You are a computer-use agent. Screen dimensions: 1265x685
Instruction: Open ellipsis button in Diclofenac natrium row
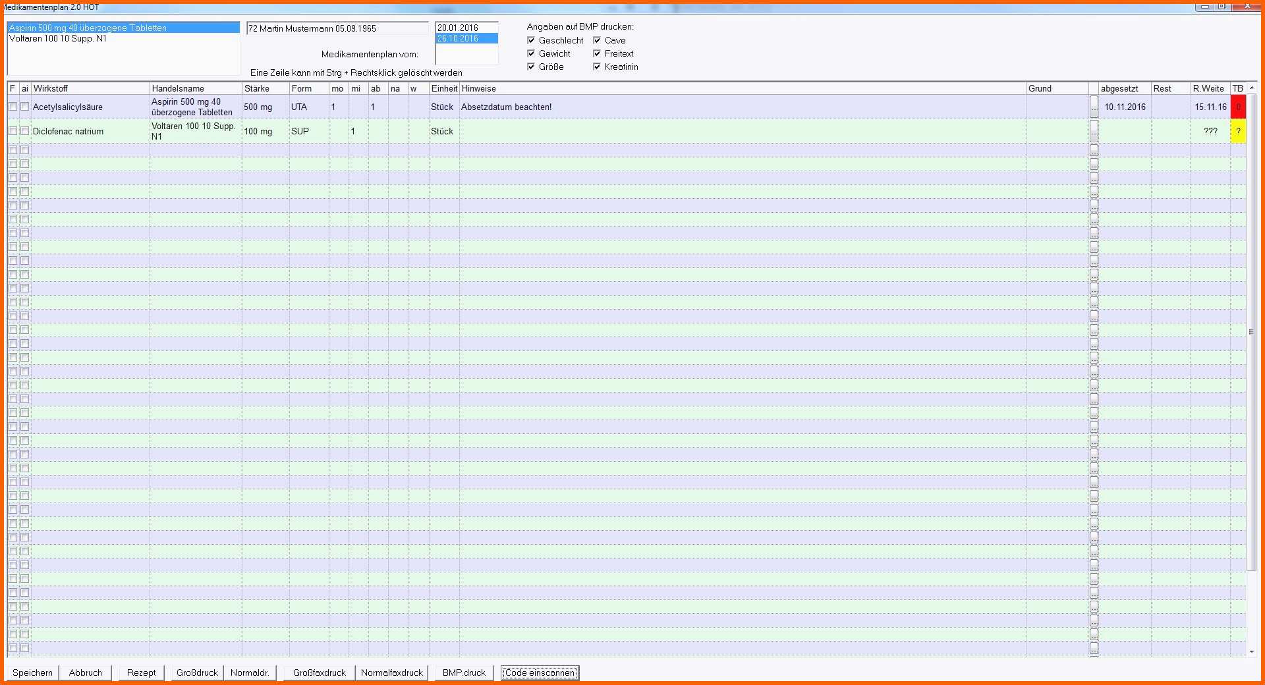[1094, 131]
